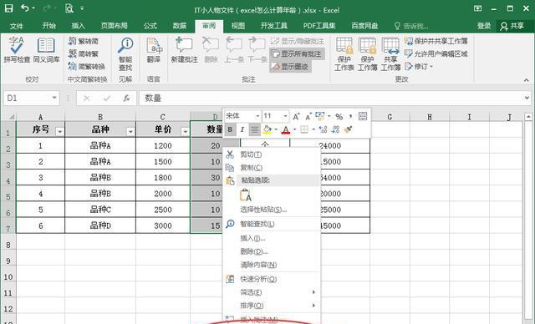Screen dimensions: 535x324
Task: Click center align icon in mini toolbar
Action: click(254, 129)
